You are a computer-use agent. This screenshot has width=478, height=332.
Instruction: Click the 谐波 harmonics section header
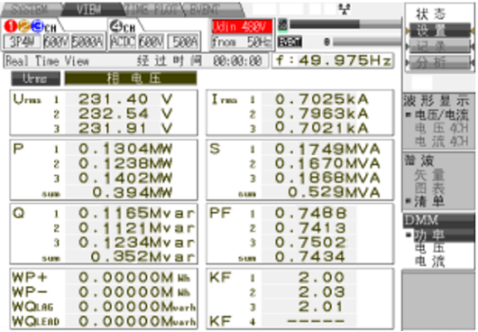click(418, 160)
